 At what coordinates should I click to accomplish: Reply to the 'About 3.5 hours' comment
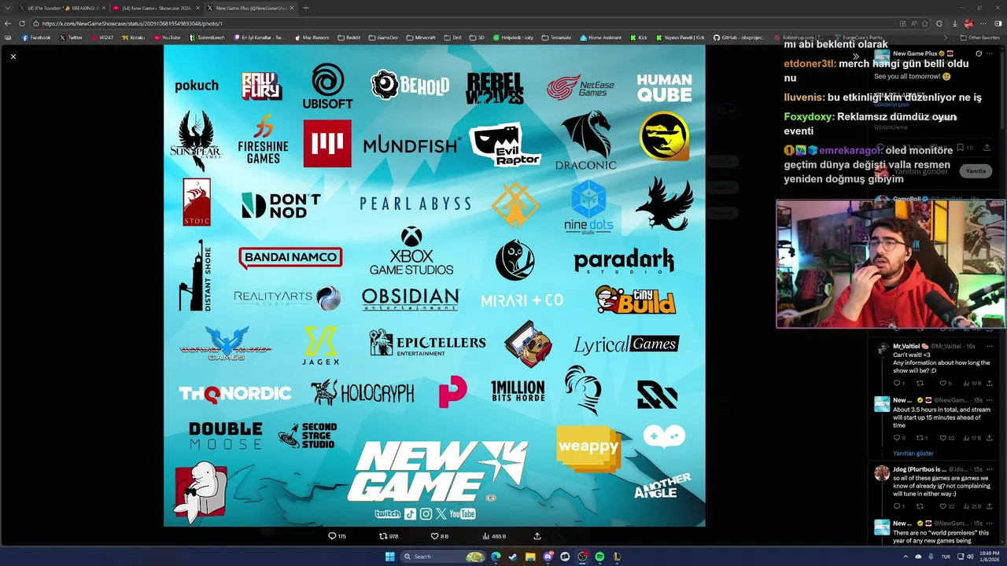click(898, 438)
